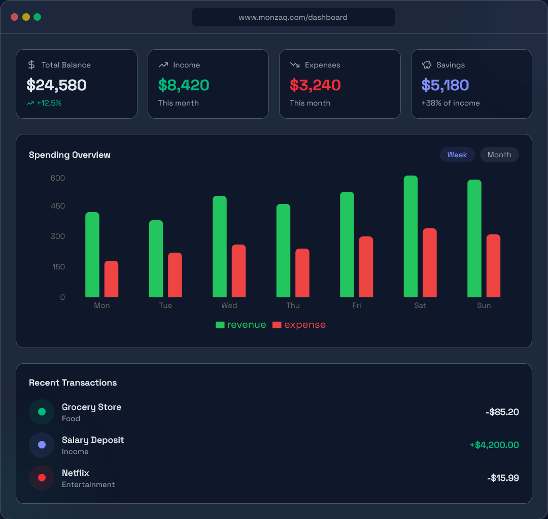Select the upward trend icon beside Income
Image resolution: width=548 pixels, height=519 pixels.
coord(163,64)
